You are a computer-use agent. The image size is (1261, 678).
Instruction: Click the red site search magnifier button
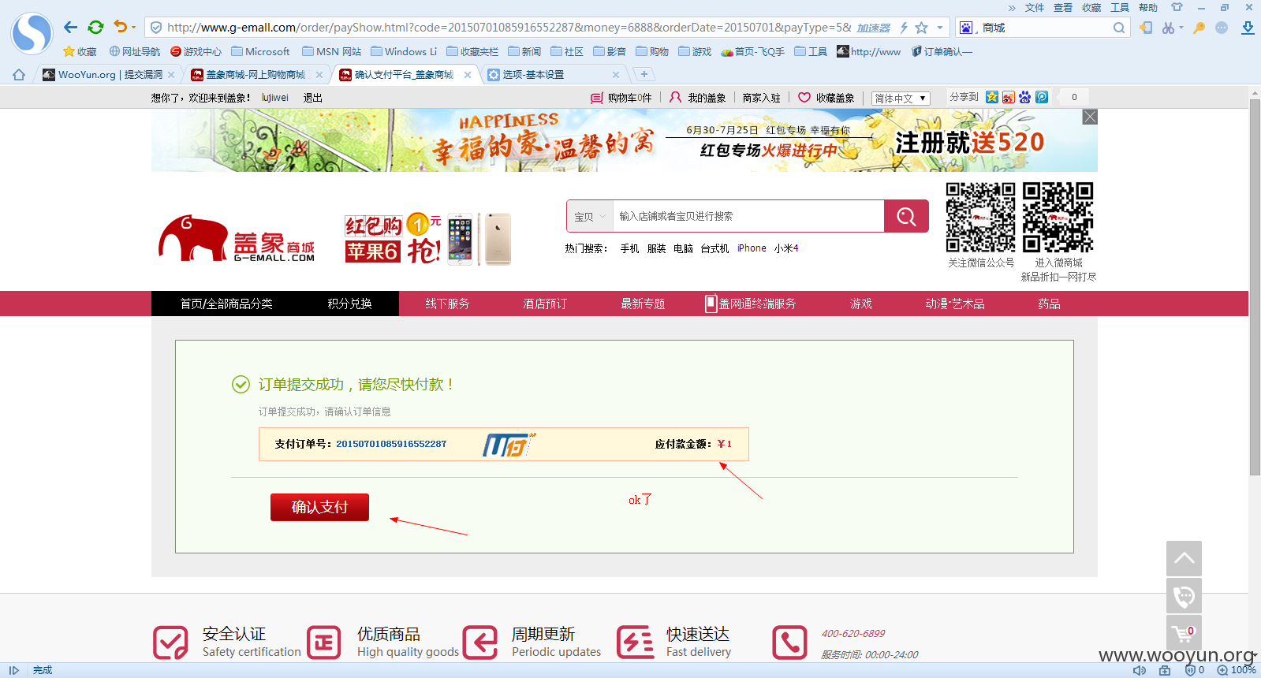[x=906, y=216]
